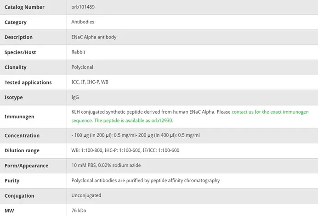The image size is (318, 216).
Task: Click the 'ICC, IF, IHC-P, WB' applications text
Action: point(90,83)
